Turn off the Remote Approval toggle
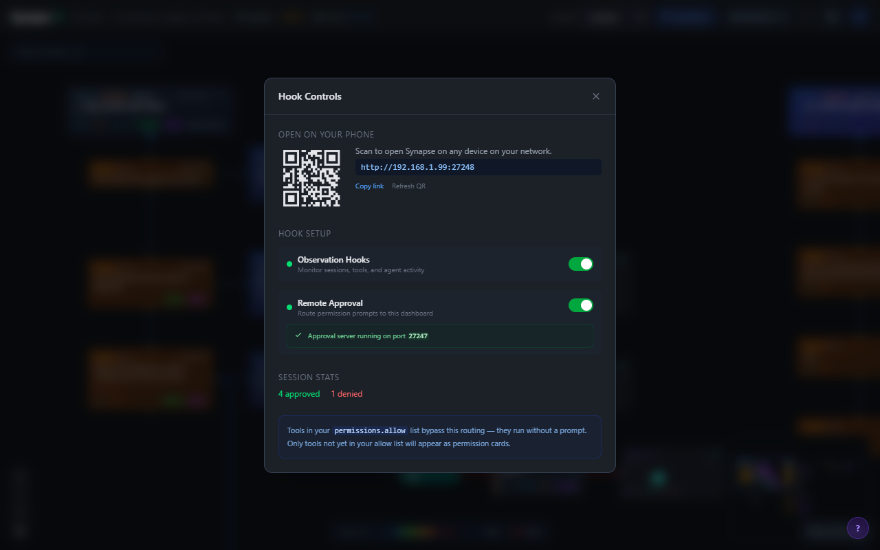 581,305
